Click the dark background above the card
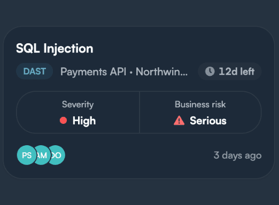This screenshot has height=205, width=279. (139, 12)
